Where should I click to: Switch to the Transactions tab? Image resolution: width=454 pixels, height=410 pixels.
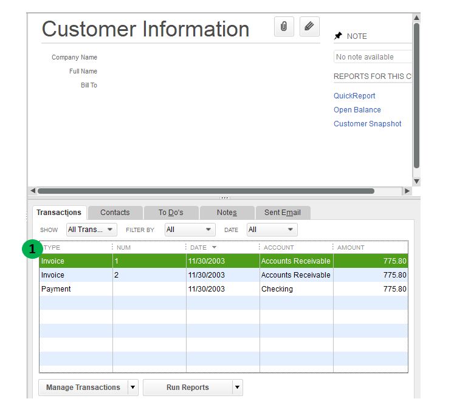click(59, 213)
